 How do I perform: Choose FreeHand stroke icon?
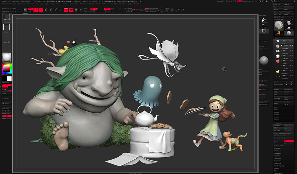coord(264,20)
